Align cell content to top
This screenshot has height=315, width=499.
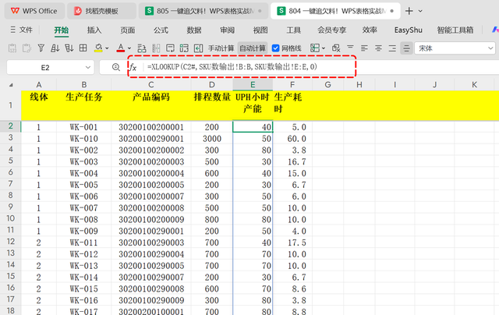coord(350,48)
